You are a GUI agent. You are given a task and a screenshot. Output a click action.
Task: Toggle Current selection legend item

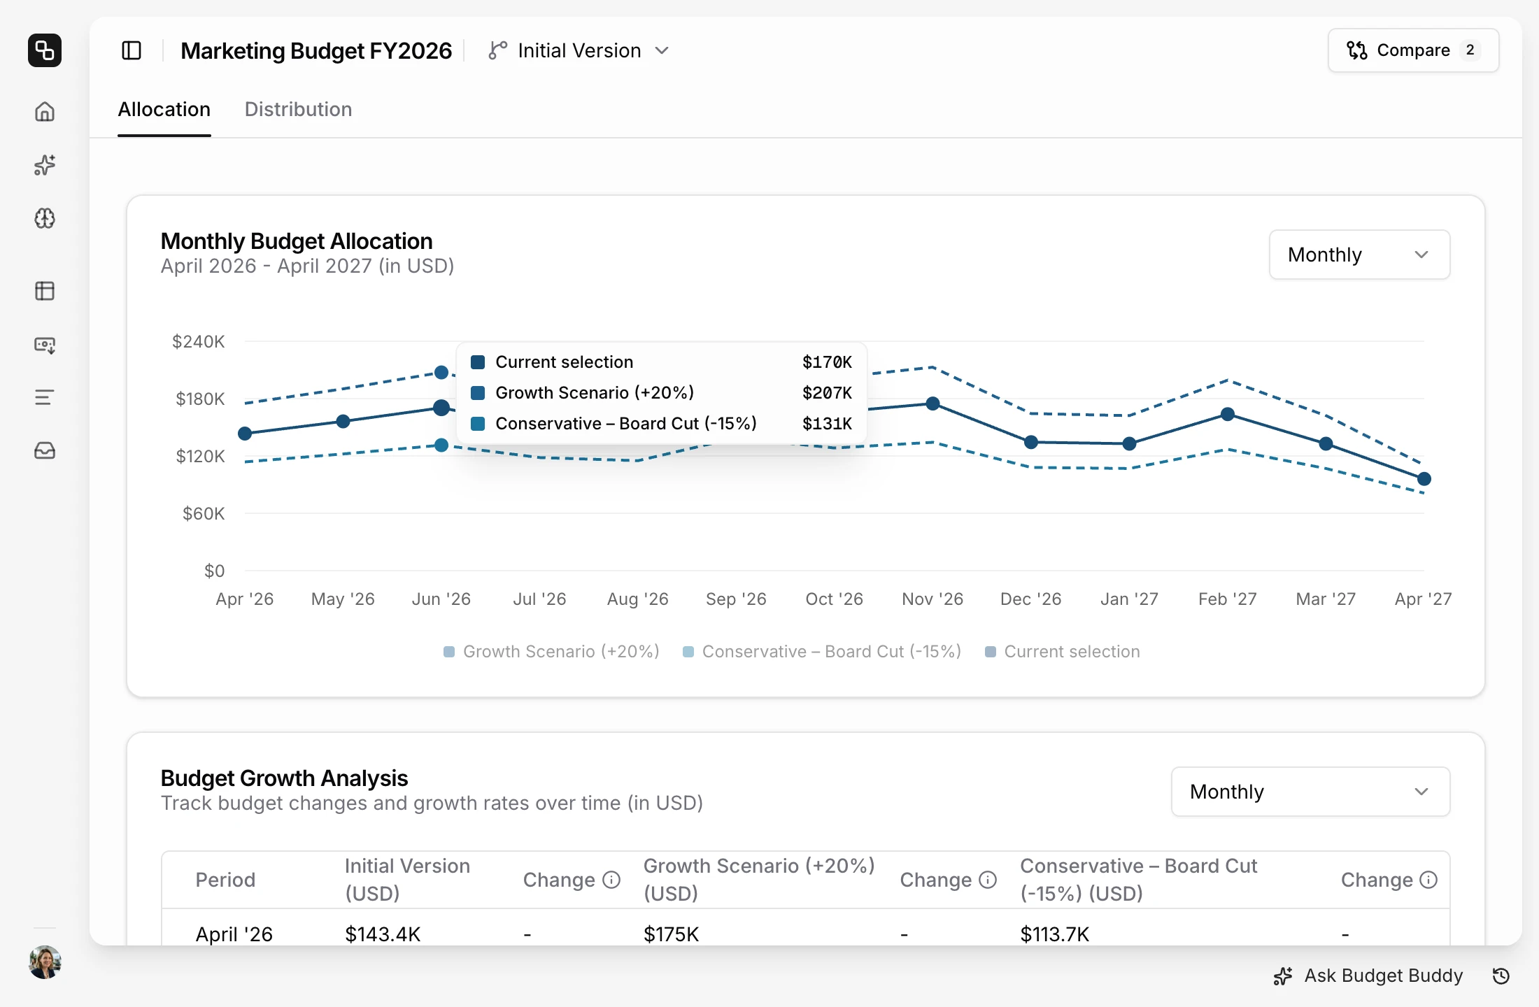[1063, 652]
